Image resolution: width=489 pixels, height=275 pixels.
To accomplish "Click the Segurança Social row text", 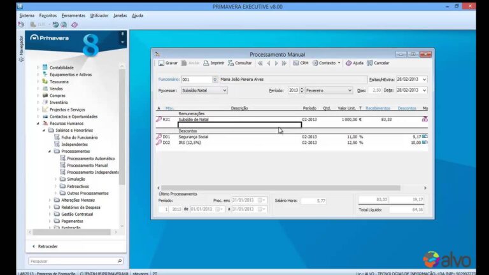I will tap(194, 137).
